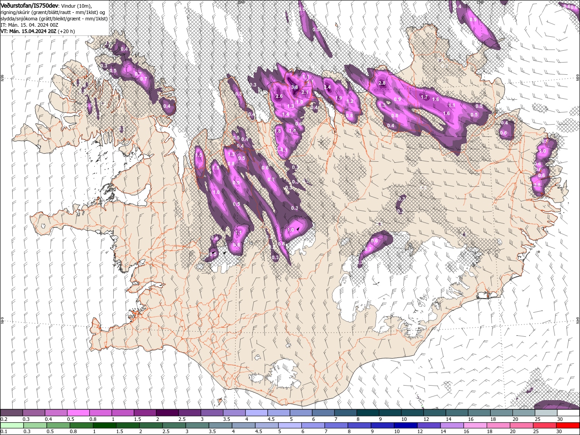Click the 'VT: Mán. 15.04.2024 20Z (+20 h)' line
Screen dimensions: 580x435
pos(38,31)
